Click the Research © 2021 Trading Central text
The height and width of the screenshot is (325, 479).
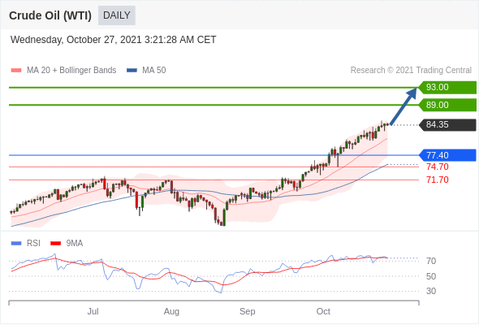click(411, 71)
